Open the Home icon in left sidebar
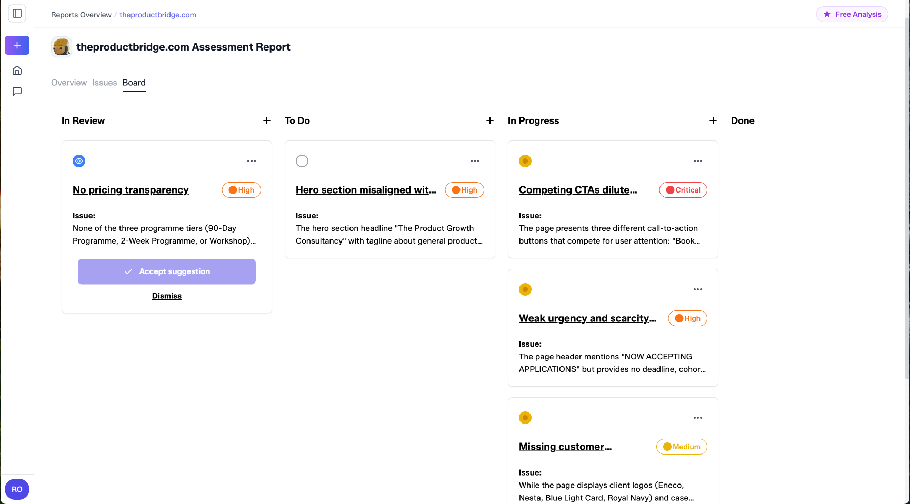 click(17, 70)
